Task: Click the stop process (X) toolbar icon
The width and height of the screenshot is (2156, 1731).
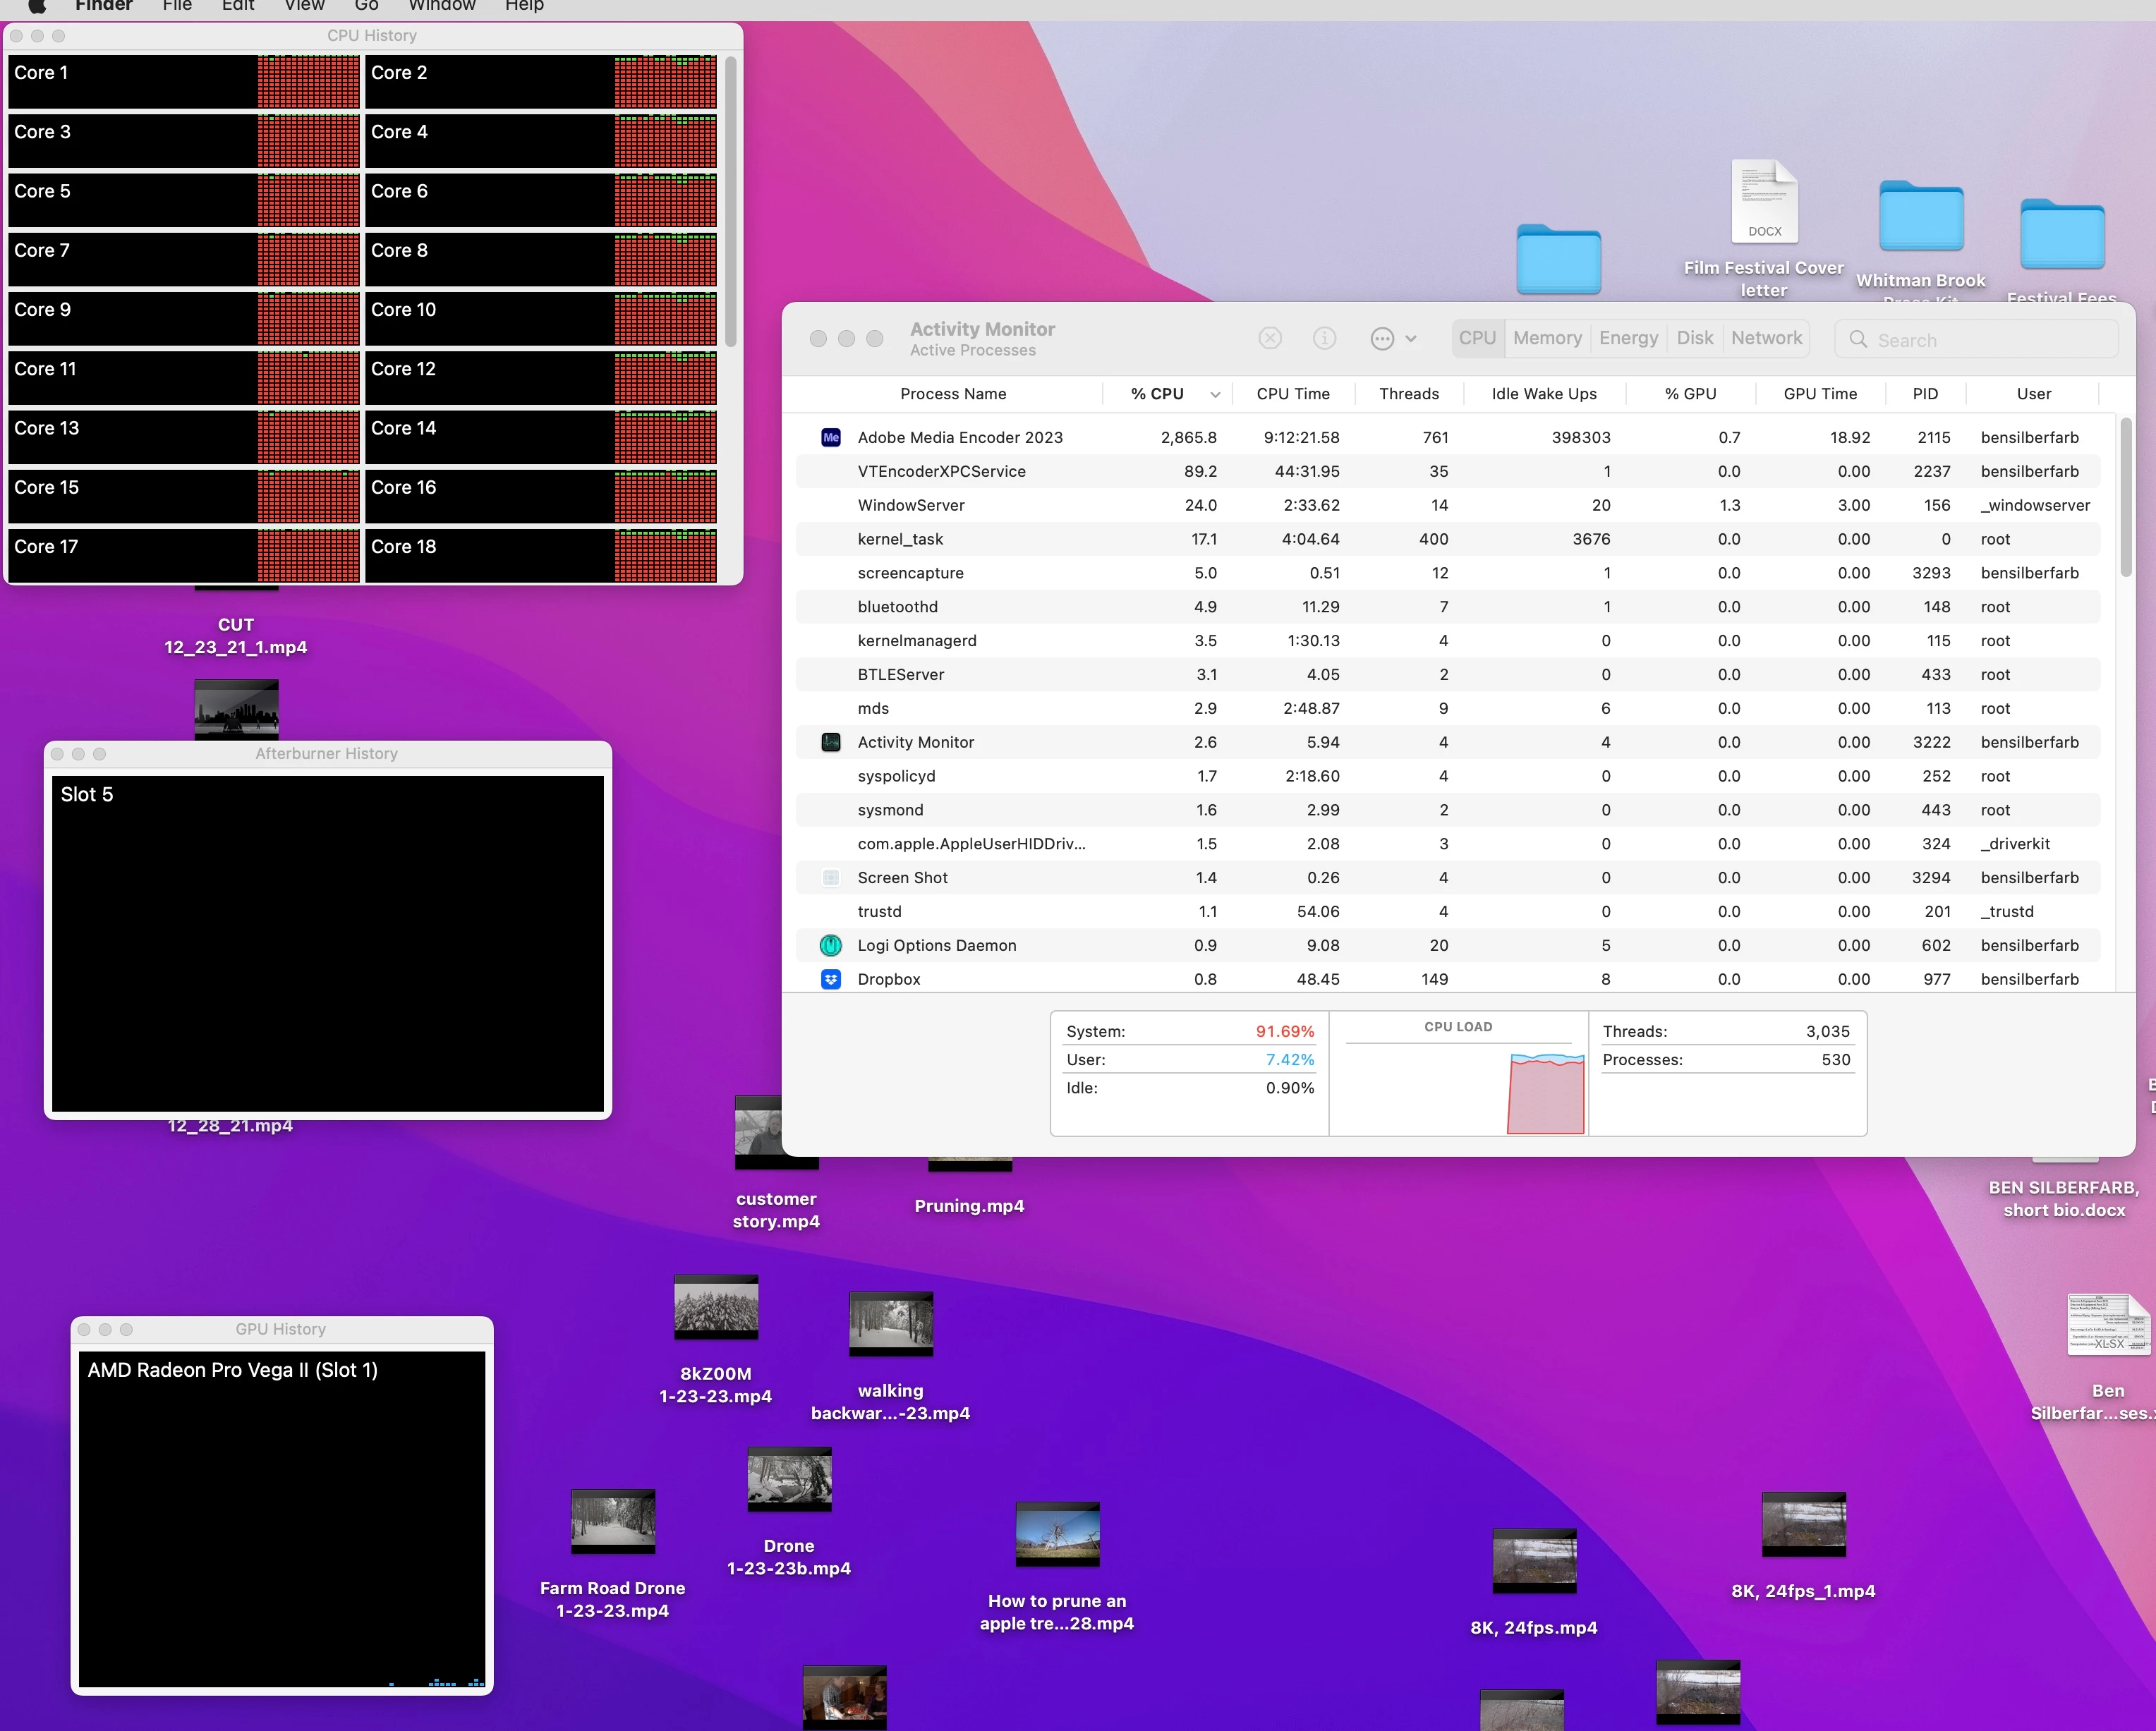Action: point(1270,338)
